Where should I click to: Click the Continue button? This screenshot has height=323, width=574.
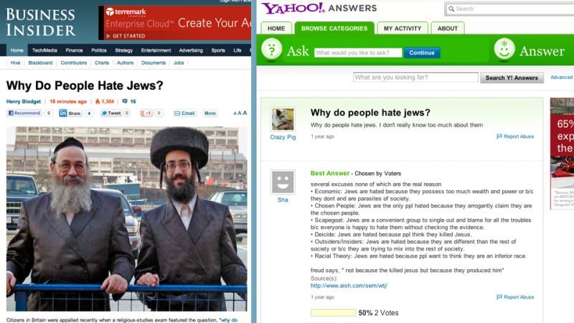point(422,52)
